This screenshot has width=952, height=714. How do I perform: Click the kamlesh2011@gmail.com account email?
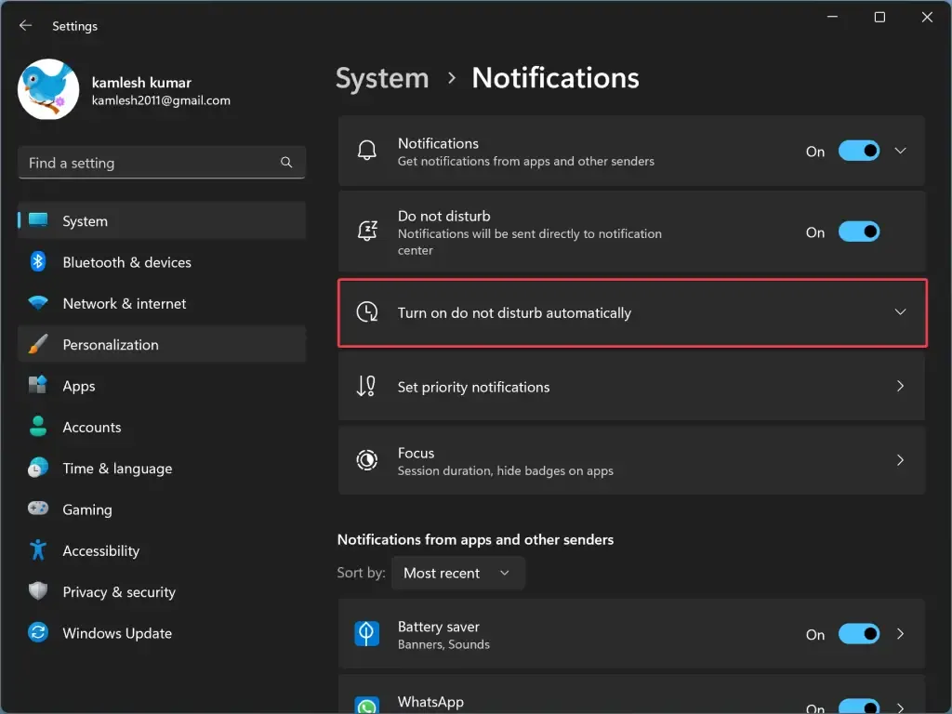click(161, 100)
